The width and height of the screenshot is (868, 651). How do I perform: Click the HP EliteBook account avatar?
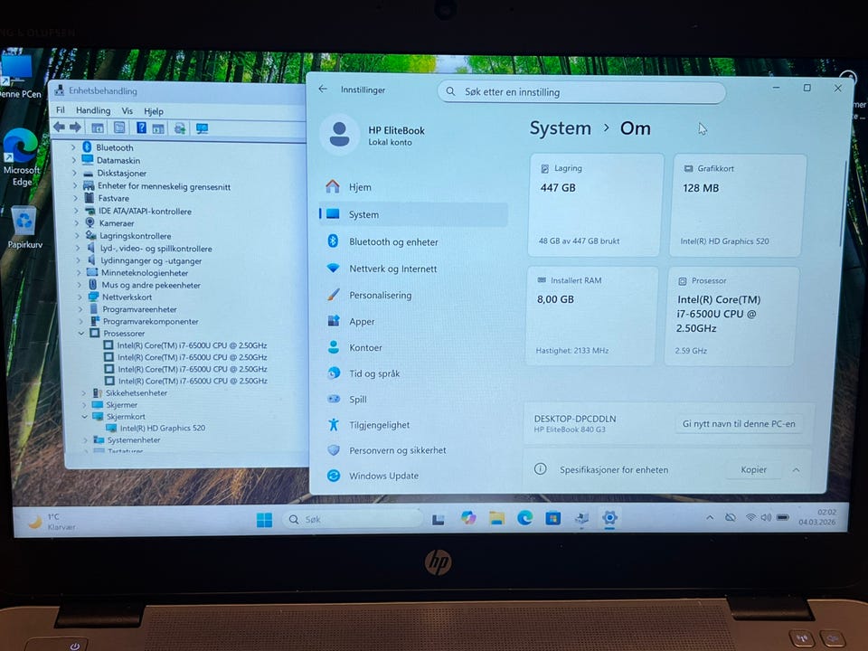coord(339,135)
